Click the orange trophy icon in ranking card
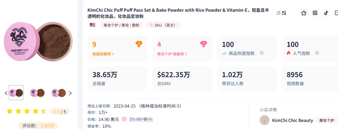The width and height of the screenshot is (338, 129). (139, 44)
